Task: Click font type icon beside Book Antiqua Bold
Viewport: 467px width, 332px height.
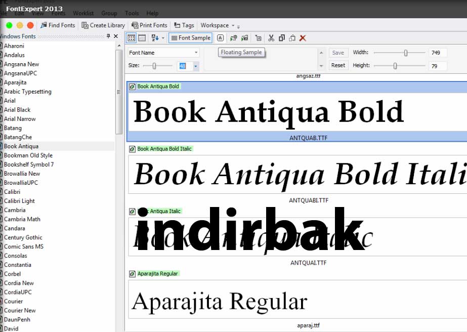Action: 132,87
